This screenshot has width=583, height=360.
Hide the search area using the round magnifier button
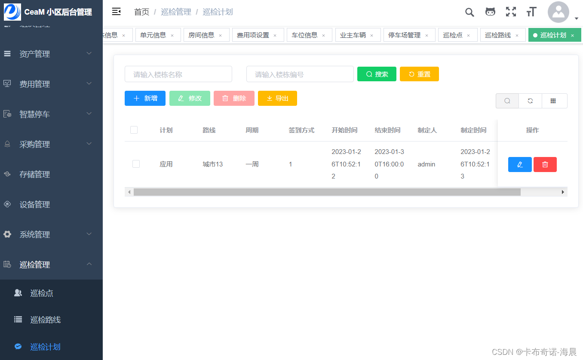(507, 101)
